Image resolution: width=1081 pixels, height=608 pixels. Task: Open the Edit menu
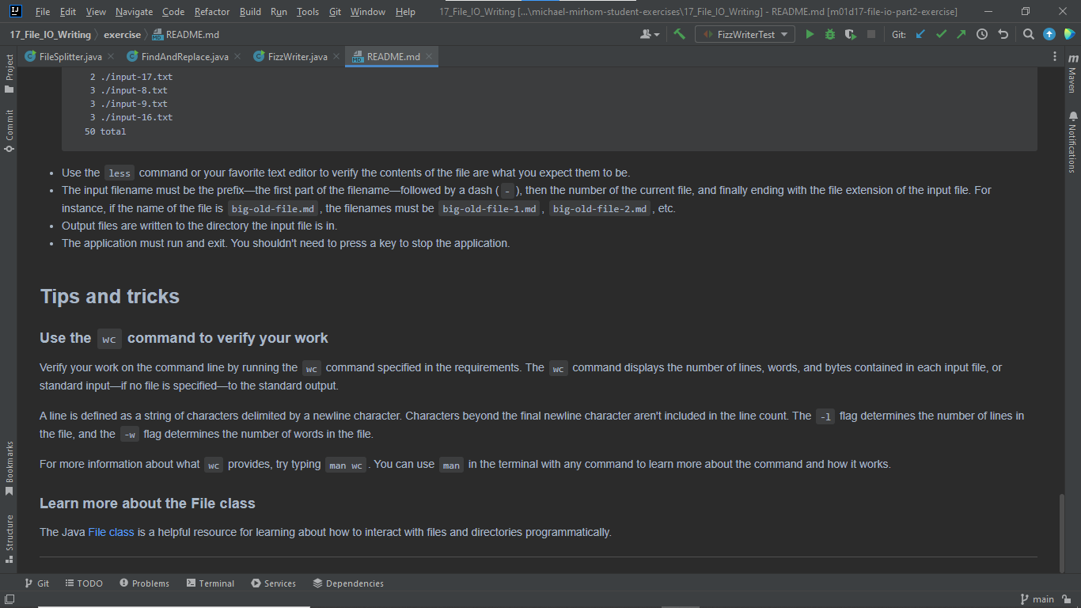pyautogui.click(x=68, y=12)
